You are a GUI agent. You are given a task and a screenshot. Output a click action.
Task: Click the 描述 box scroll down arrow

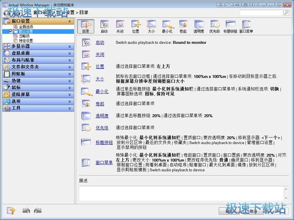(x=286, y=198)
